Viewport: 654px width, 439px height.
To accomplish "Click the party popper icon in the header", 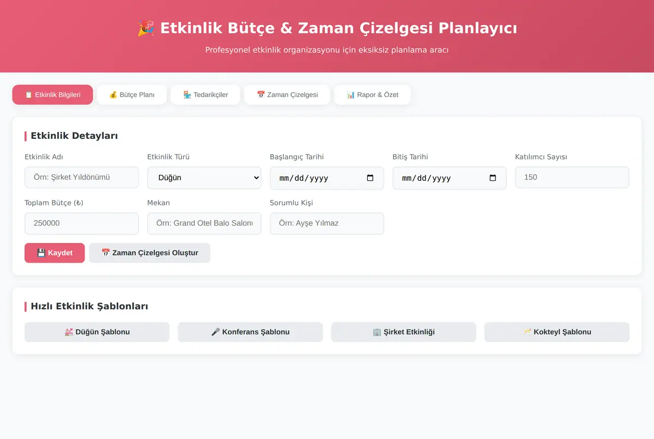I will 146,28.
